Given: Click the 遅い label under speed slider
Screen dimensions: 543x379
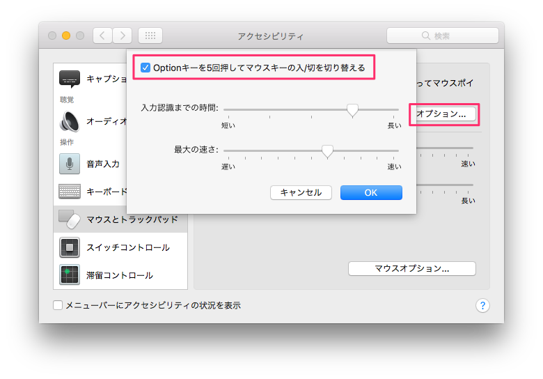Looking at the screenshot, I should [228, 167].
